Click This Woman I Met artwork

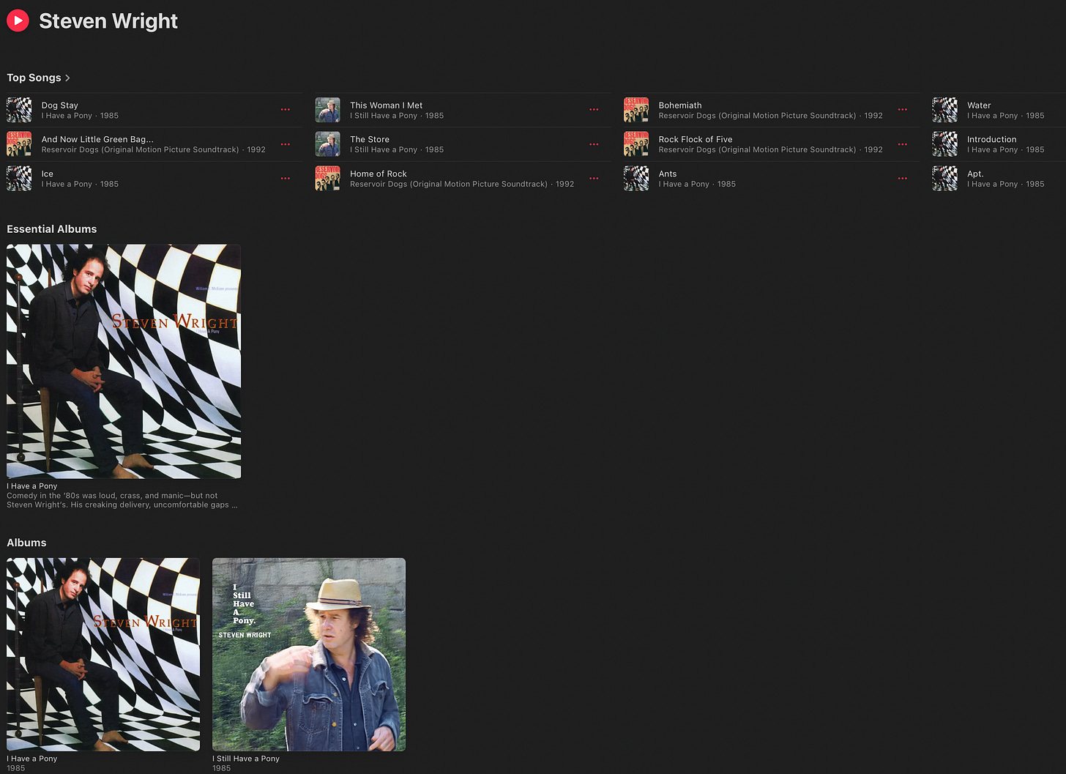327,110
